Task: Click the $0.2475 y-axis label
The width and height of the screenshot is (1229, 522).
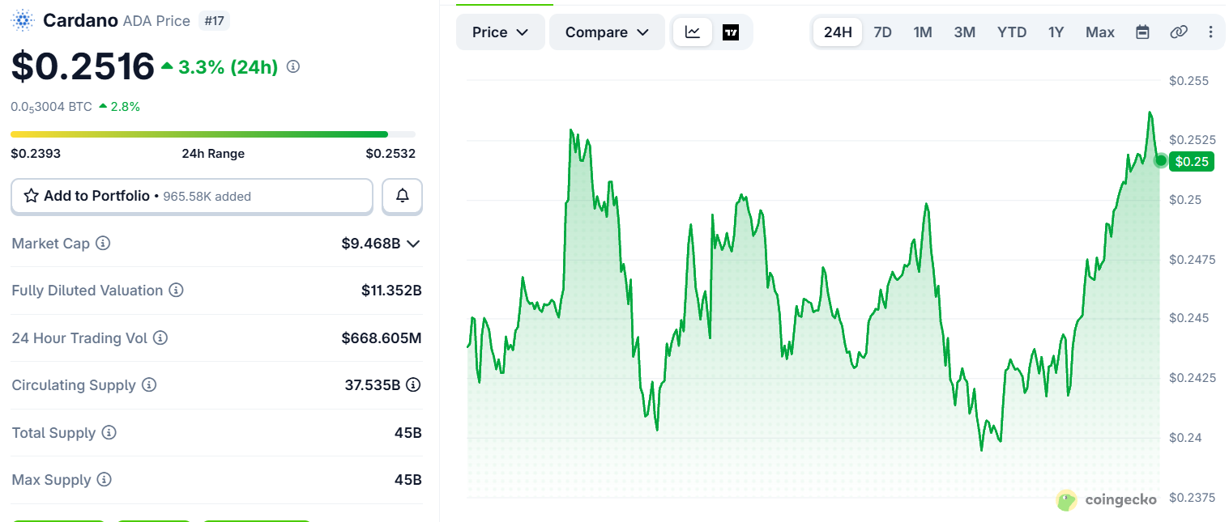Action: tap(1193, 260)
